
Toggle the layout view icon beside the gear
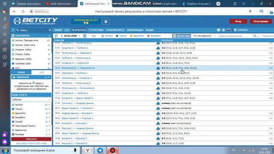coord(219,30)
